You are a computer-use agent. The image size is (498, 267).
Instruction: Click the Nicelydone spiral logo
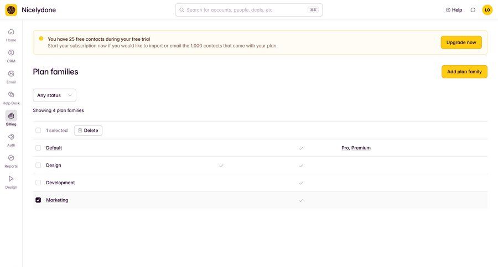11,10
